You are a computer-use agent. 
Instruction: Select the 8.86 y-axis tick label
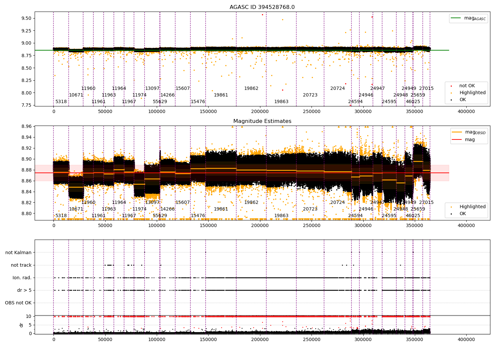click(26, 181)
